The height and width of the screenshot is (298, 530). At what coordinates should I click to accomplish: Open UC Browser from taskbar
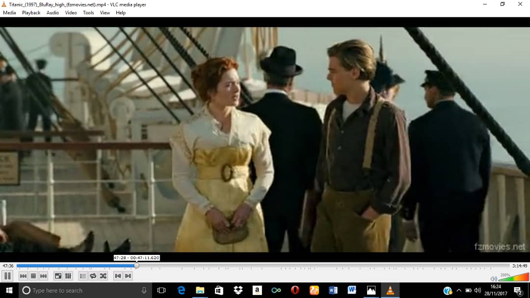(314, 290)
